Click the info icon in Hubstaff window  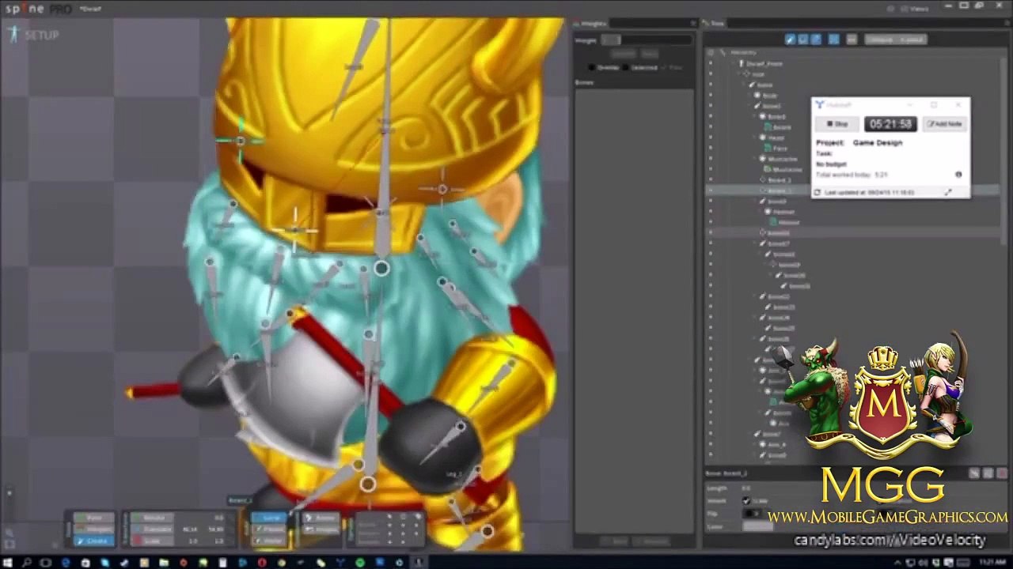tap(958, 175)
